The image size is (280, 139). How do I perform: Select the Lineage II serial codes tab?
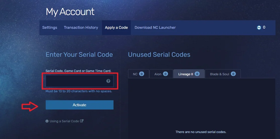(x=189, y=74)
